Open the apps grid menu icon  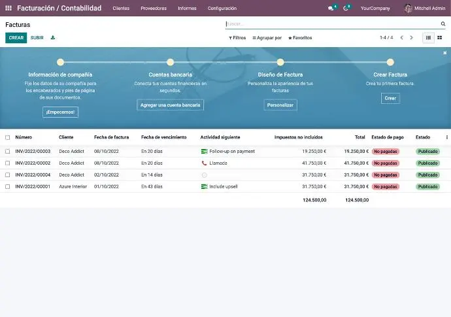coord(8,8)
